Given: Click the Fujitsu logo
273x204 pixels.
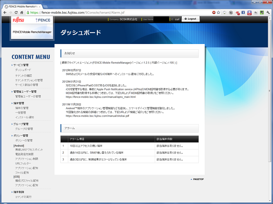Looking at the screenshot, I should coord(18,20).
